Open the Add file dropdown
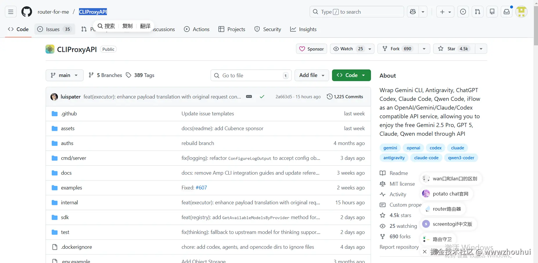 click(312, 75)
